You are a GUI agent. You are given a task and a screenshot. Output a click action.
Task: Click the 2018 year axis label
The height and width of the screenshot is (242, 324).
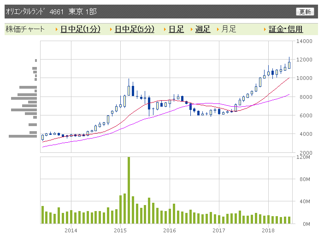[268, 230]
